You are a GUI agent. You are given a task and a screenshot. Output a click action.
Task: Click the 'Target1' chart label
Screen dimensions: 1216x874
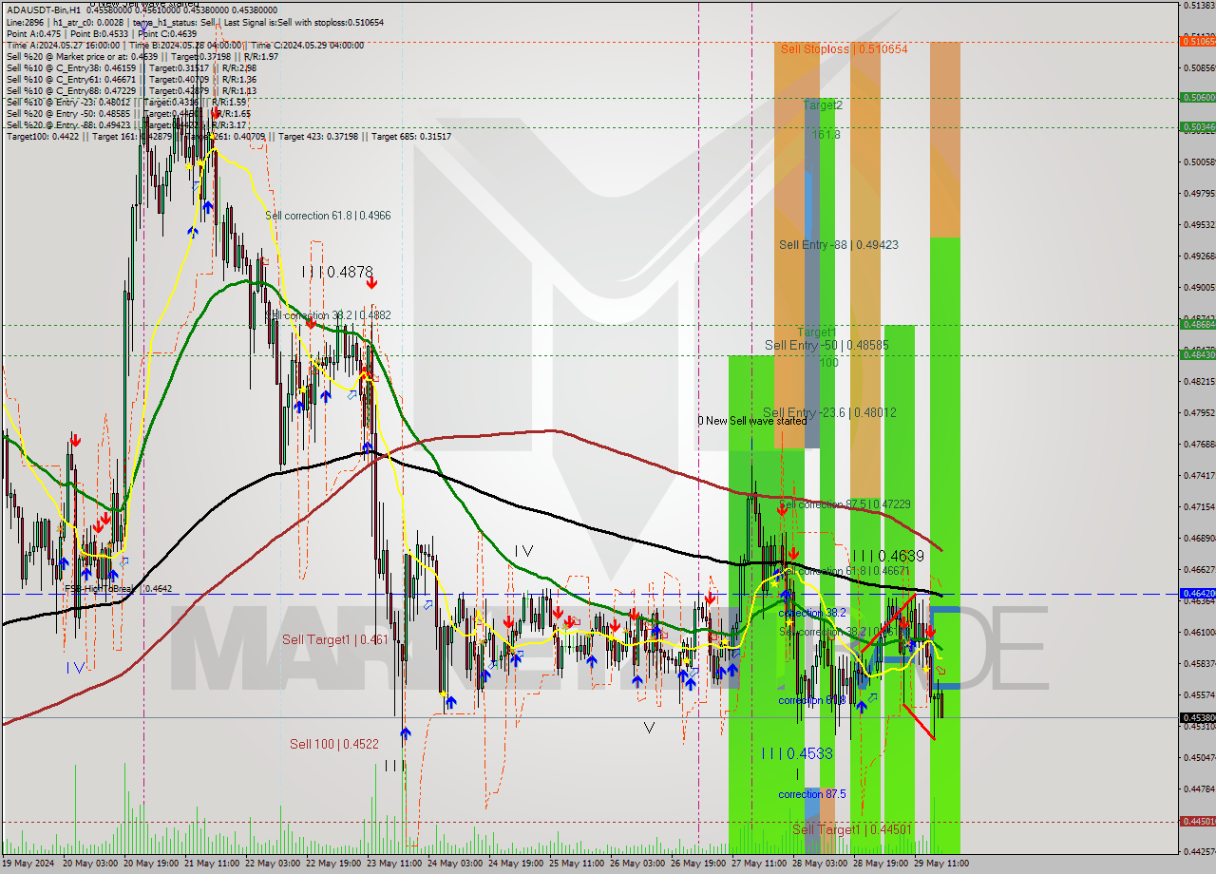(815, 332)
